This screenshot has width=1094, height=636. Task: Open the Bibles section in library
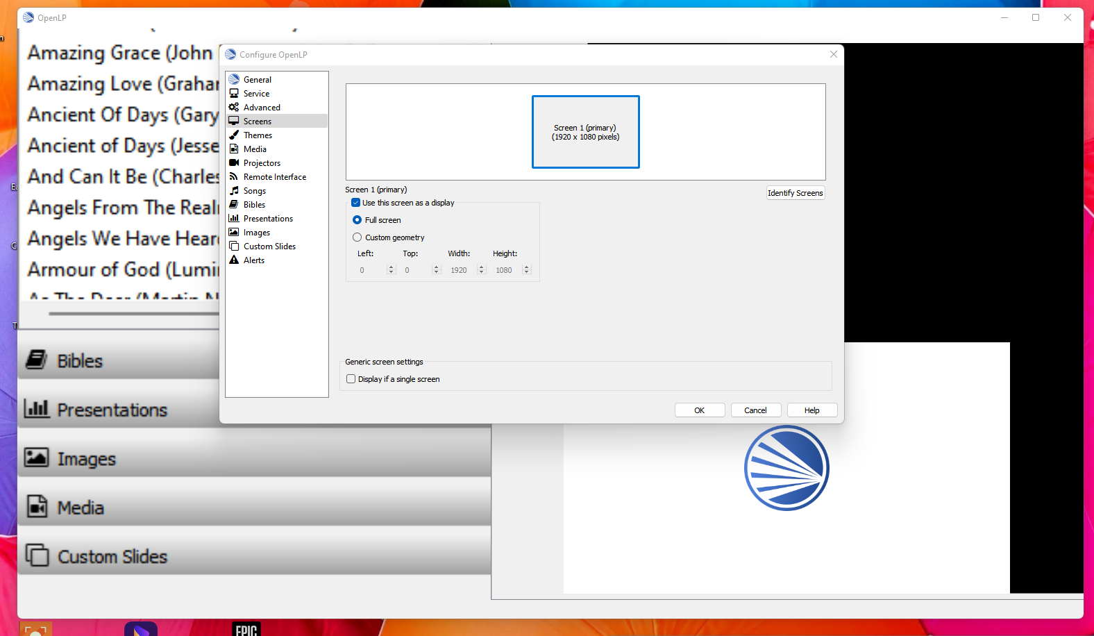[x=119, y=360]
